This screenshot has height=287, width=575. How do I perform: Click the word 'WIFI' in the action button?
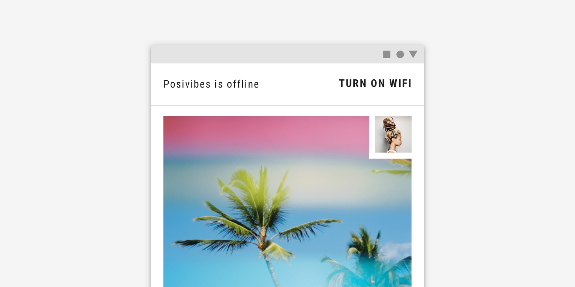(x=401, y=83)
